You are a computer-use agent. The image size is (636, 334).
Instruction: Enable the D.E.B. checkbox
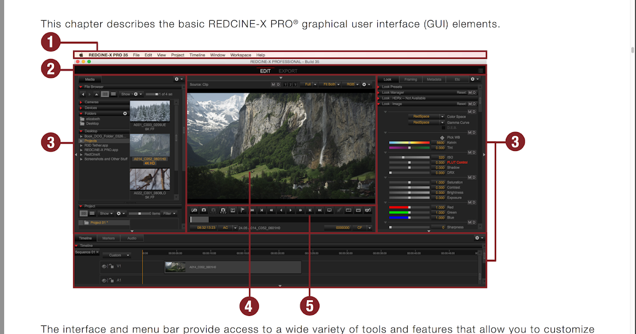point(444,128)
